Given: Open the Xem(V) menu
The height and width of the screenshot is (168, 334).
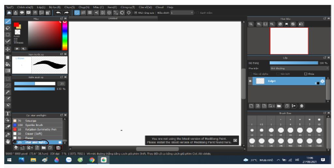Looking at the screenshot, I should [112, 7].
